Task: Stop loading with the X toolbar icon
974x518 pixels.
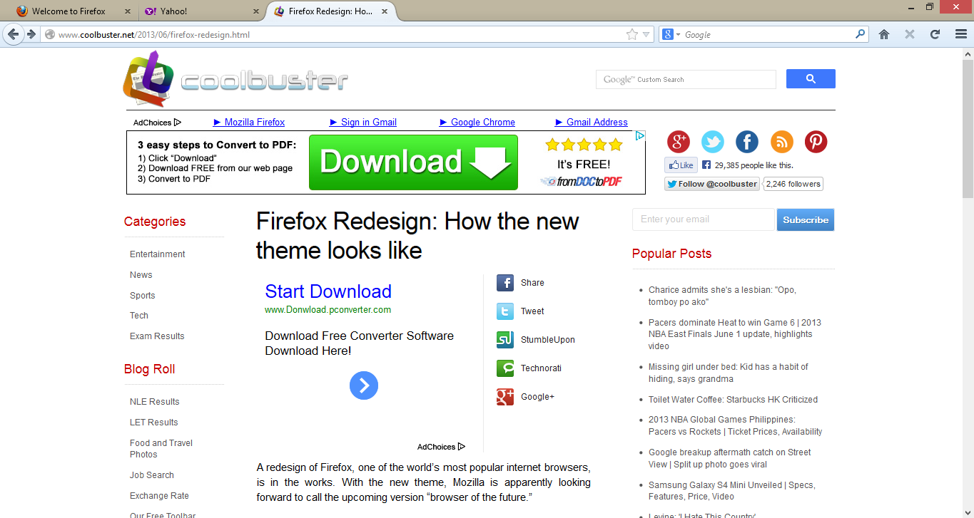Action: [909, 34]
